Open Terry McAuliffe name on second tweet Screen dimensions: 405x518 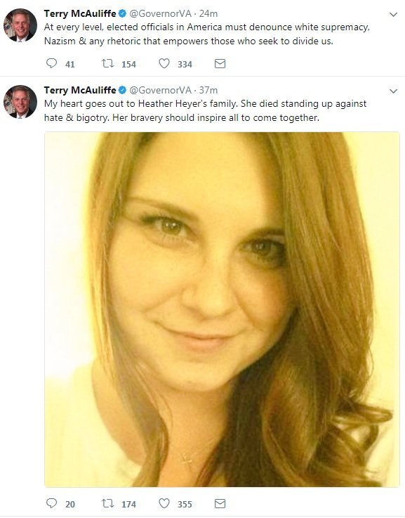[x=80, y=90]
